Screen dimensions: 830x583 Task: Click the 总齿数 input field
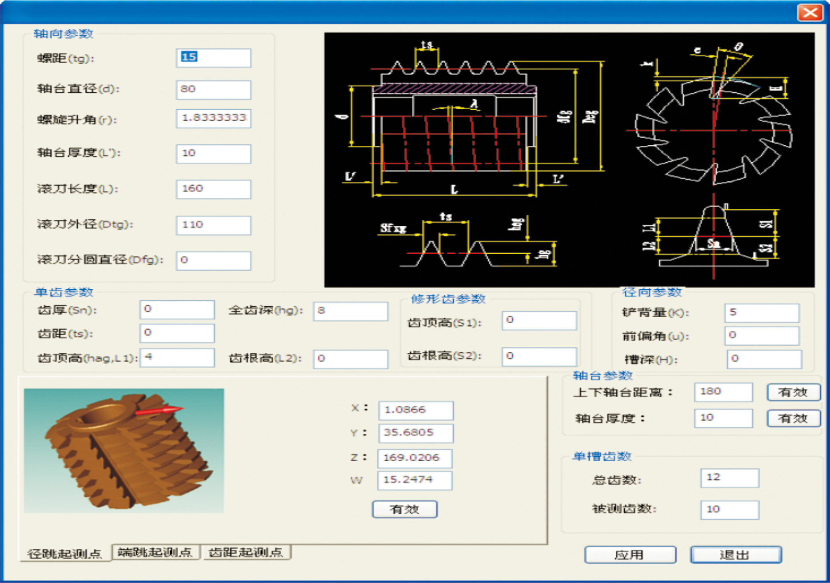pyautogui.click(x=730, y=478)
